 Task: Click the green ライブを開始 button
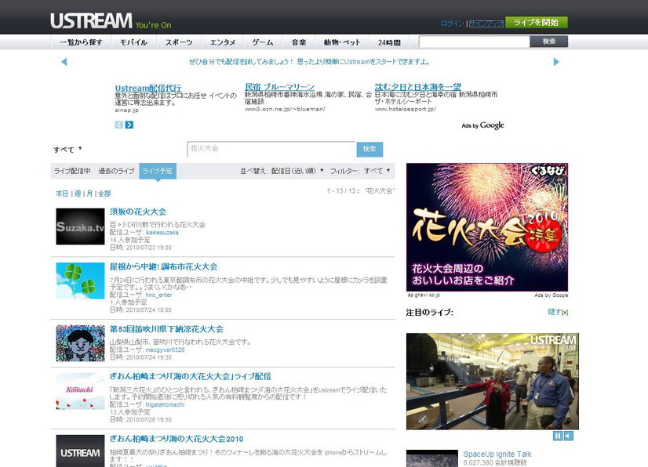pos(537,22)
